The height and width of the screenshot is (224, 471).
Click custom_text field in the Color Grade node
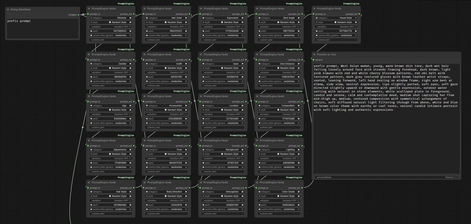click(279, 213)
